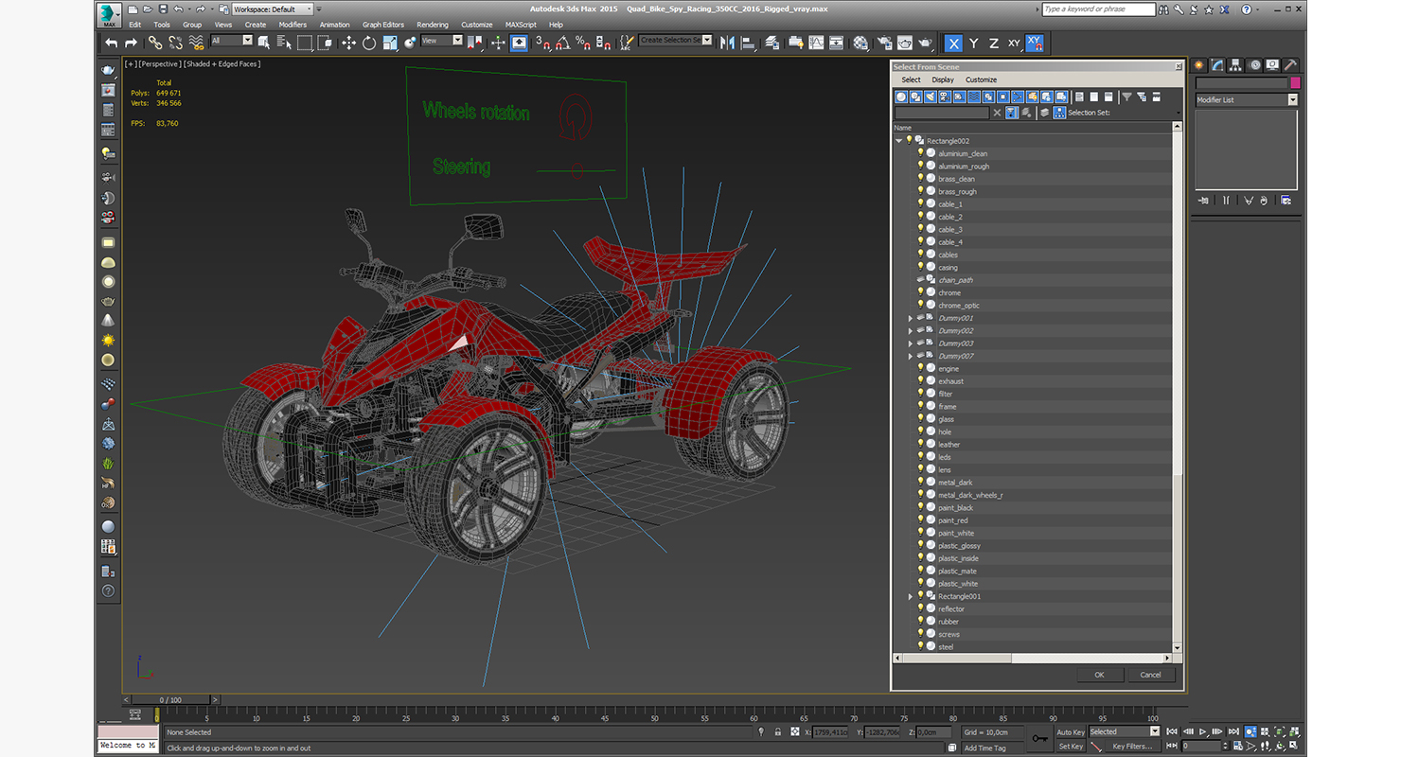This screenshot has width=1401, height=757.
Task: Expand the Dummy001 tree node
Action: (x=911, y=318)
